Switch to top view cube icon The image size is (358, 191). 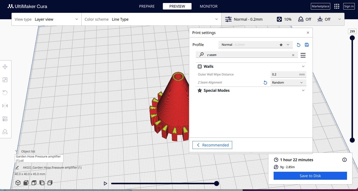coord(34,183)
